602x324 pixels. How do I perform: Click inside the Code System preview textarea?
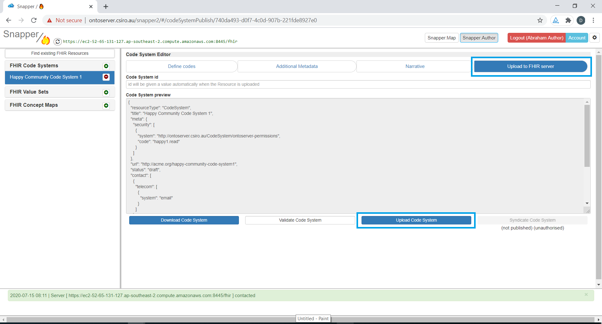coord(355,156)
